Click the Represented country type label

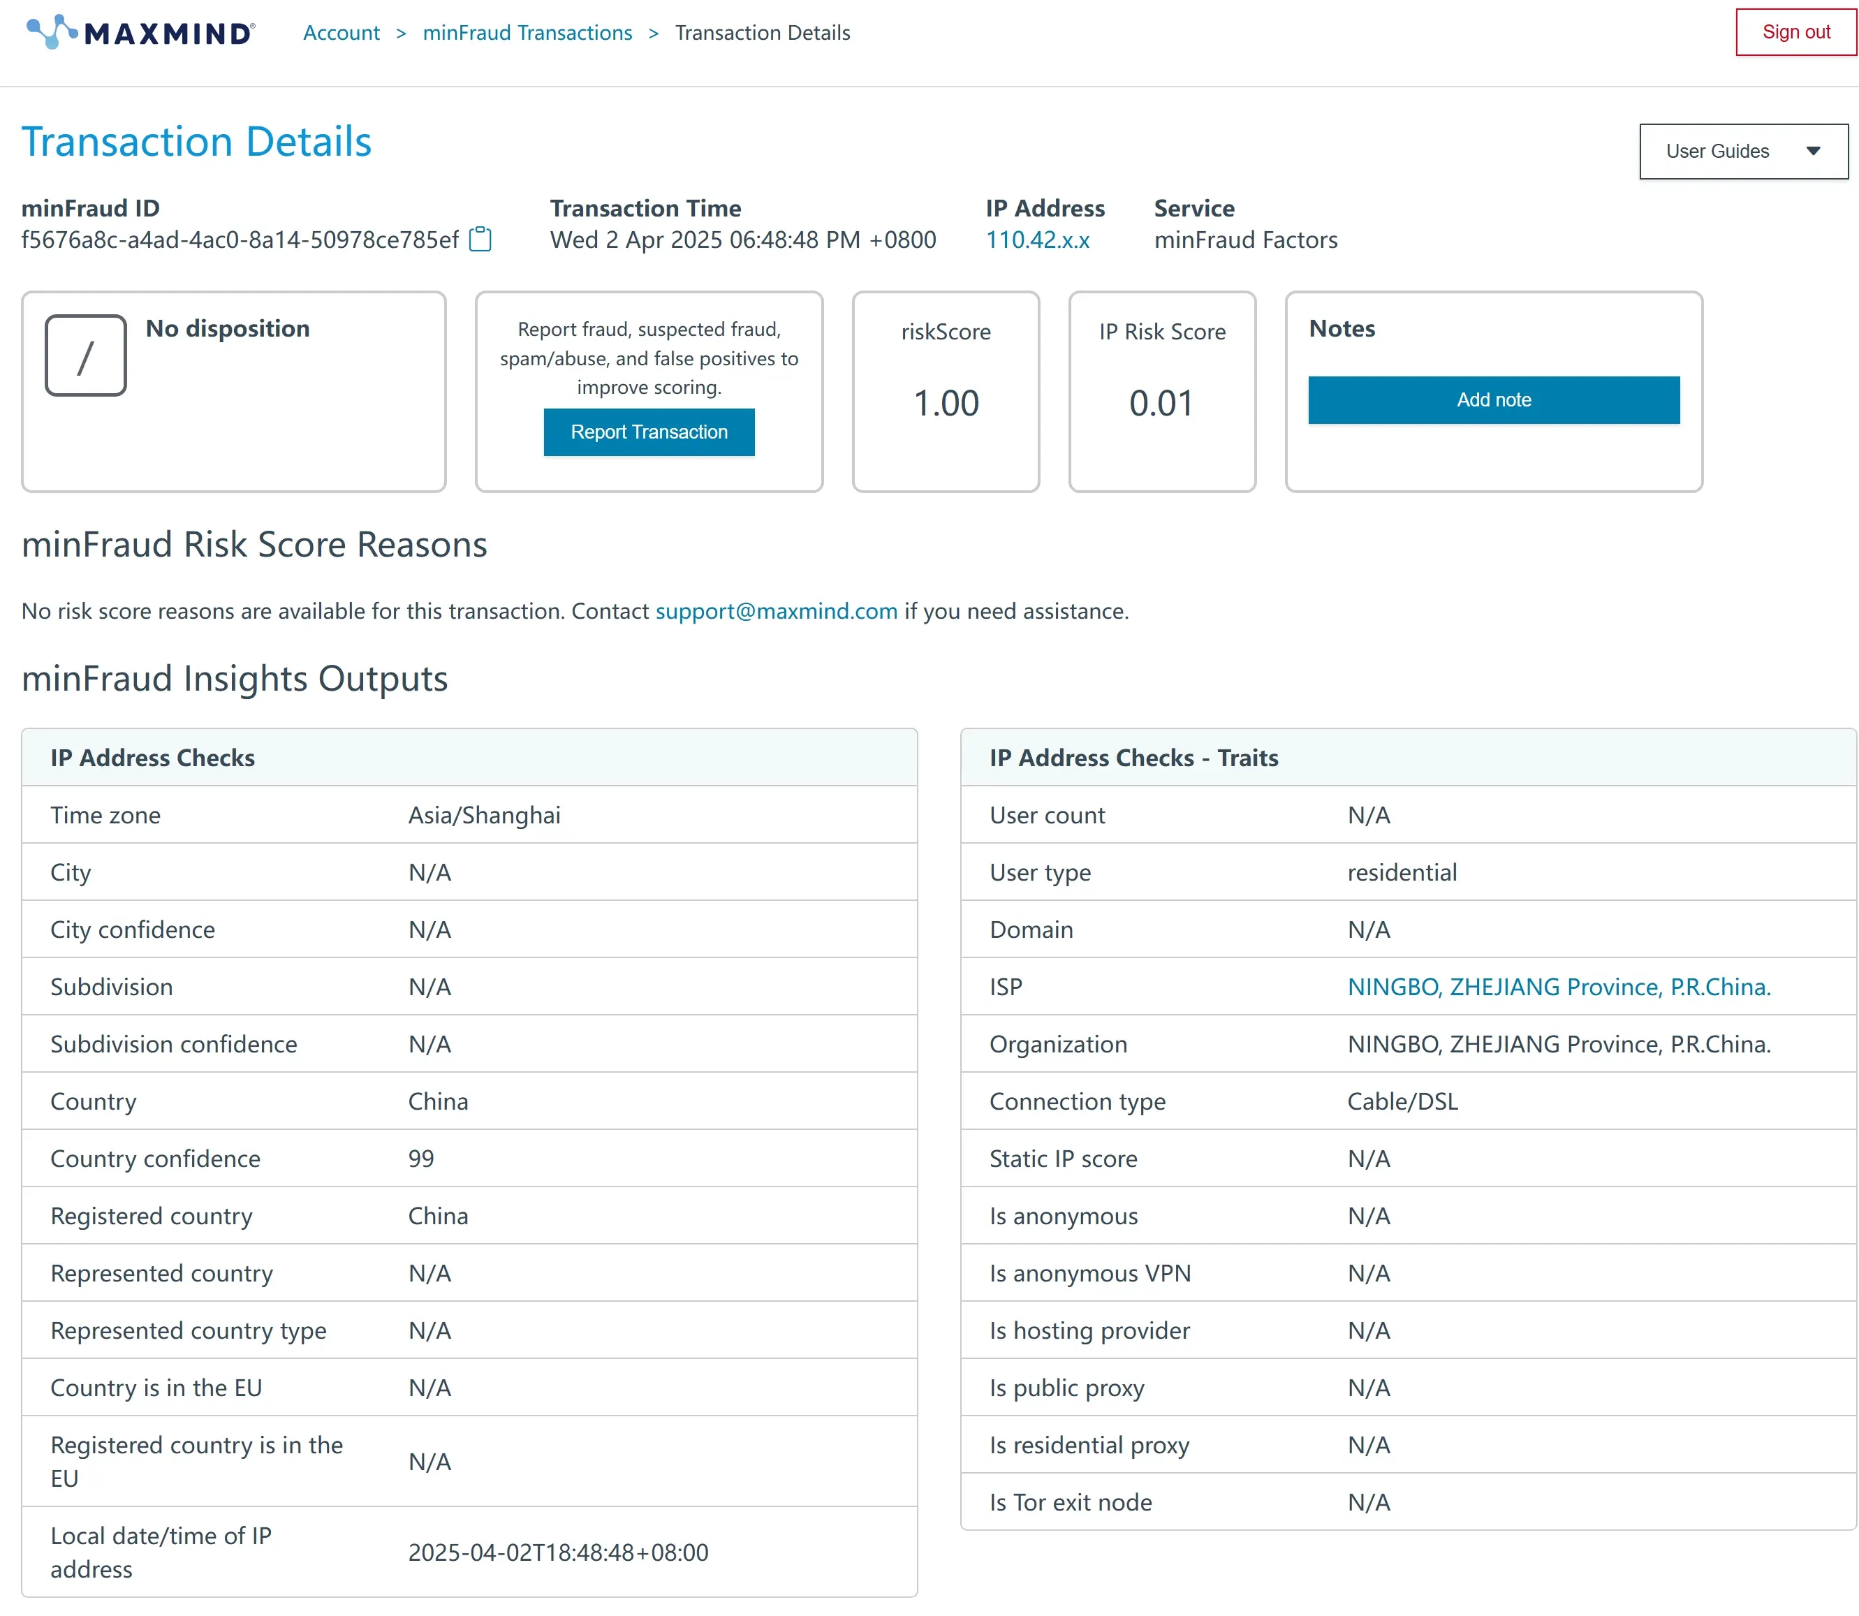(189, 1330)
